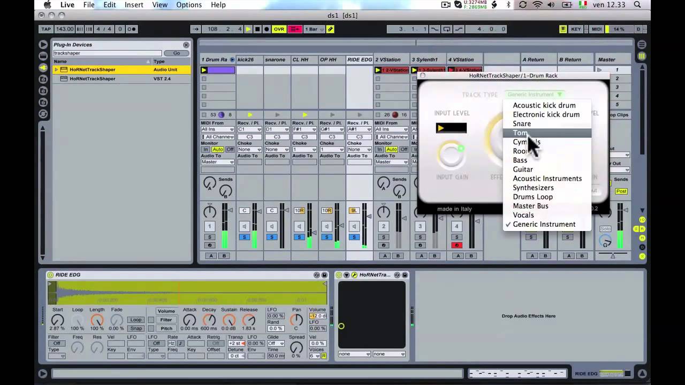Click the Simpler Decay knob
Screen dimensions: 685x385
[209, 320]
